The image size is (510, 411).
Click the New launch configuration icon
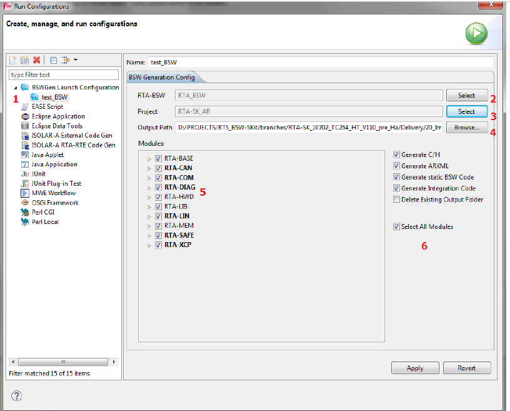pos(13,60)
